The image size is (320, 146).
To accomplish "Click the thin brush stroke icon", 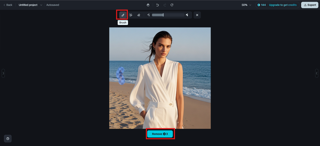I will click(148, 15).
